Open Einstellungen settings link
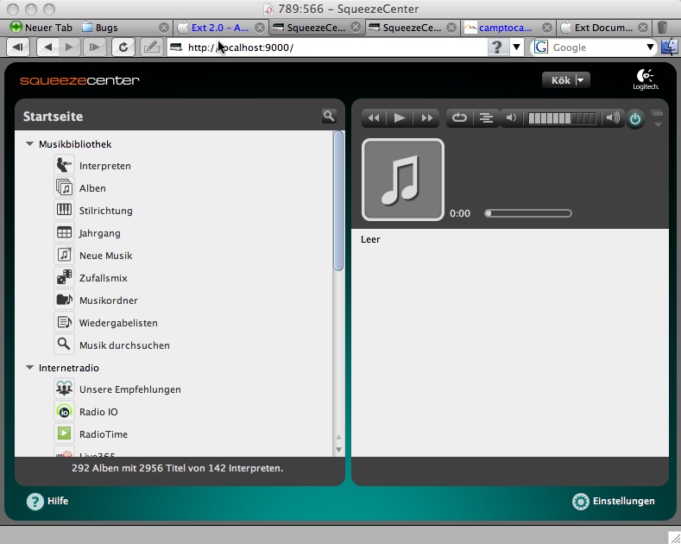Screen dimensions: 681x544 [614, 501]
